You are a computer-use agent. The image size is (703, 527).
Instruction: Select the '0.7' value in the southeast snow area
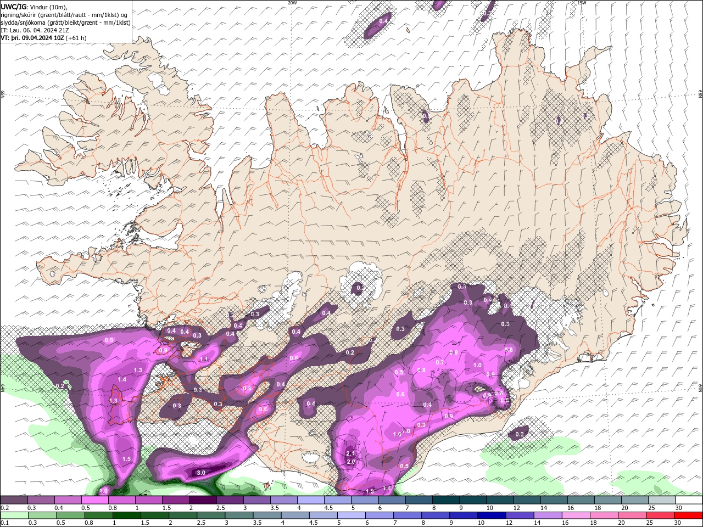(440, 362)
